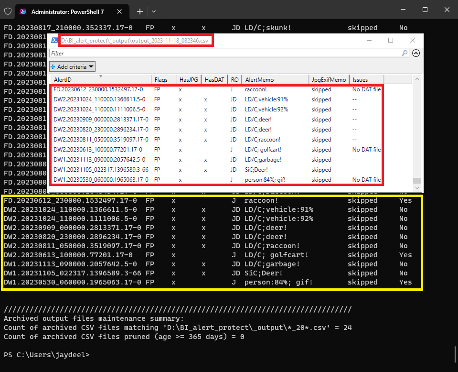
Task: Close the PowerShell 7 tab
Action: 119,11
